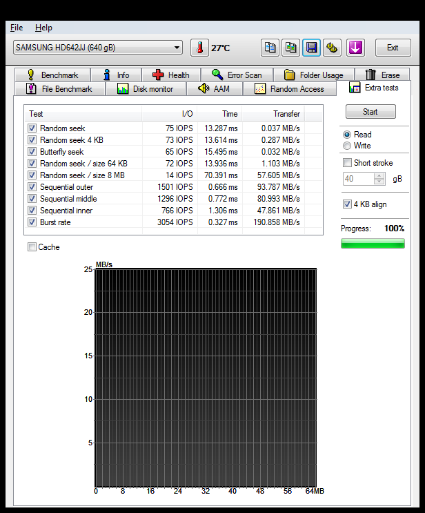The height and width of the screenshot is (513, 425).
Task: Sort by the Time column header
Action: click(219, 114)
